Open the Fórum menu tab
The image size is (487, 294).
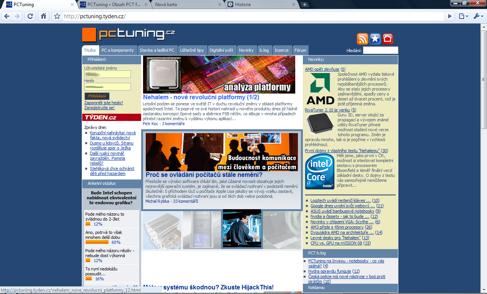[x=300, y=50]
